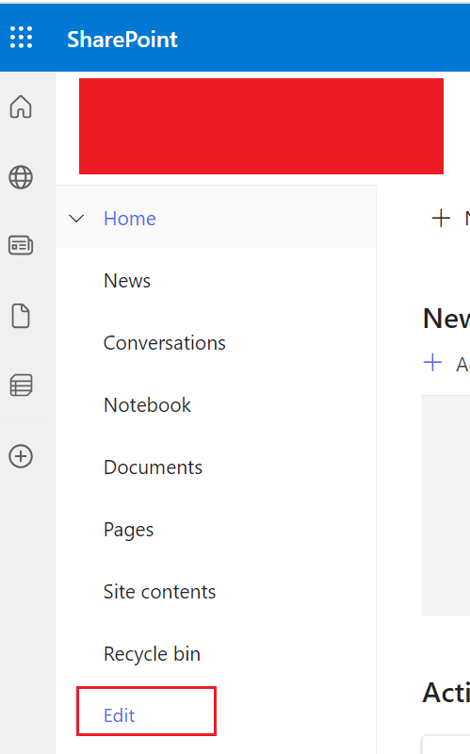Open My sites globe icon

point(21,177)
